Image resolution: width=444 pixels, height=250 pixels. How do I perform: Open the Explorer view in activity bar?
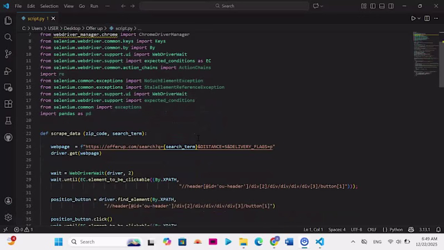click(x=8, y=21)
